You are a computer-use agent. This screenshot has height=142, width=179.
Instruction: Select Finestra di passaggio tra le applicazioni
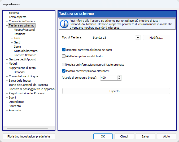coord(32,89)
